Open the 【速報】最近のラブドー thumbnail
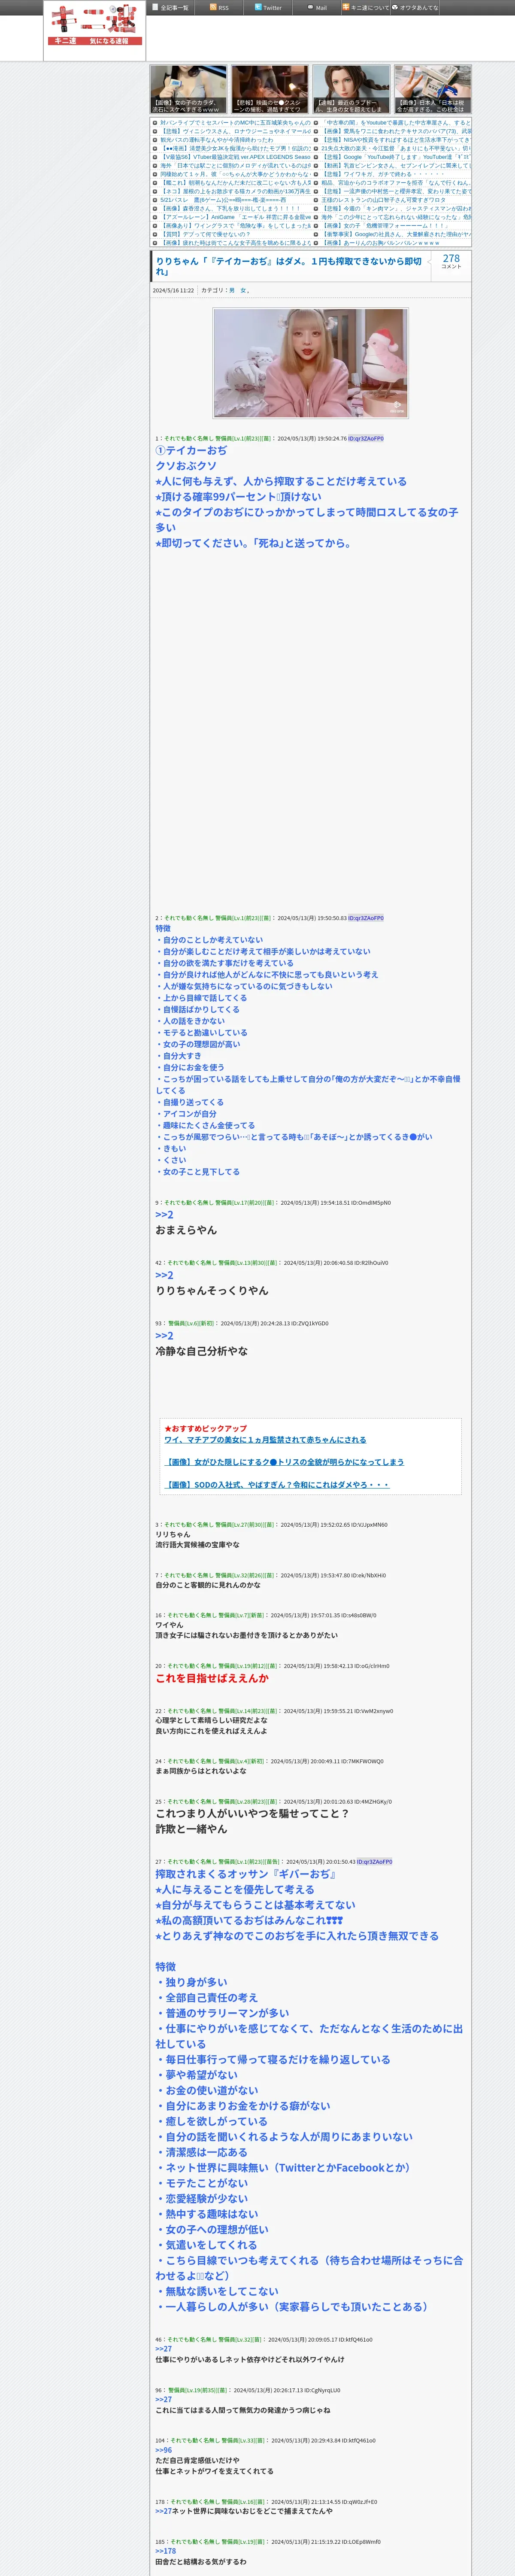Screen dimensions: 515x2576 click(351, 89)
